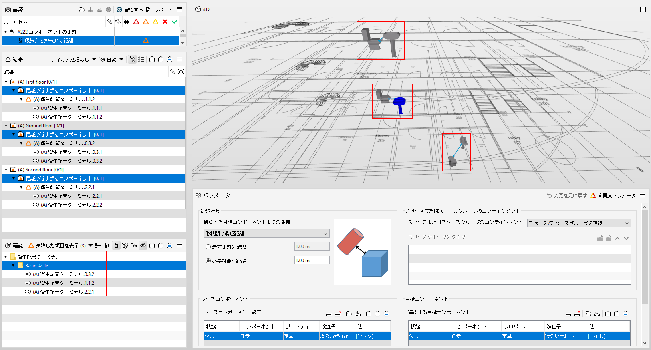
Task: Click the minimum distance 1.00 m field
Action: click(x=312, y=260)
